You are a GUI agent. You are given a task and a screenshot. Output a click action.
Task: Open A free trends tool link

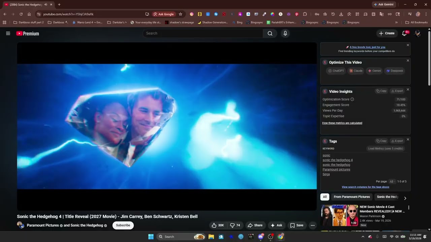coord(367,47)
